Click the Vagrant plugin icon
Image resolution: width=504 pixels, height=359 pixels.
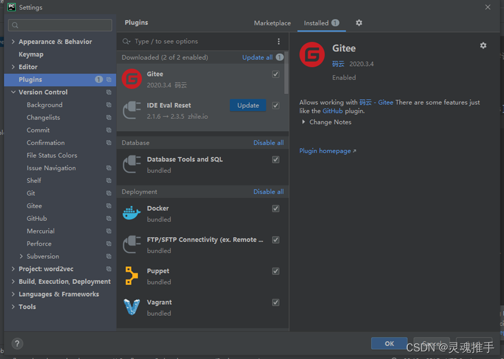(x=132, y=307)
